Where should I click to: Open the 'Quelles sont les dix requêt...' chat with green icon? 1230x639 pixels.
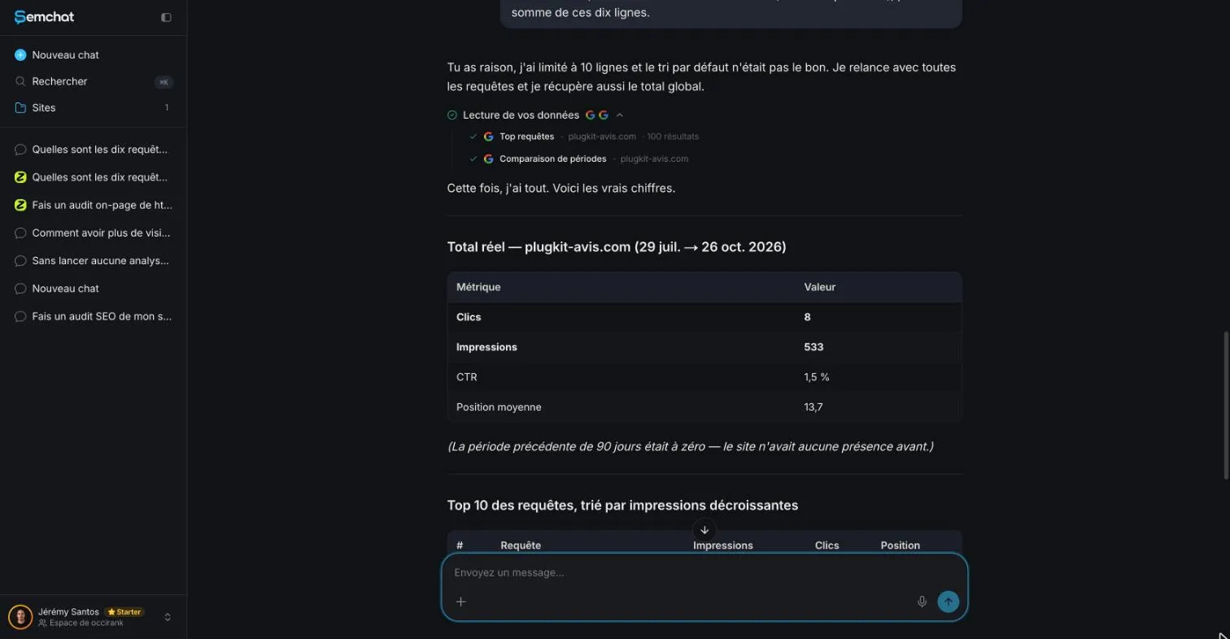(x=94, y=177)
